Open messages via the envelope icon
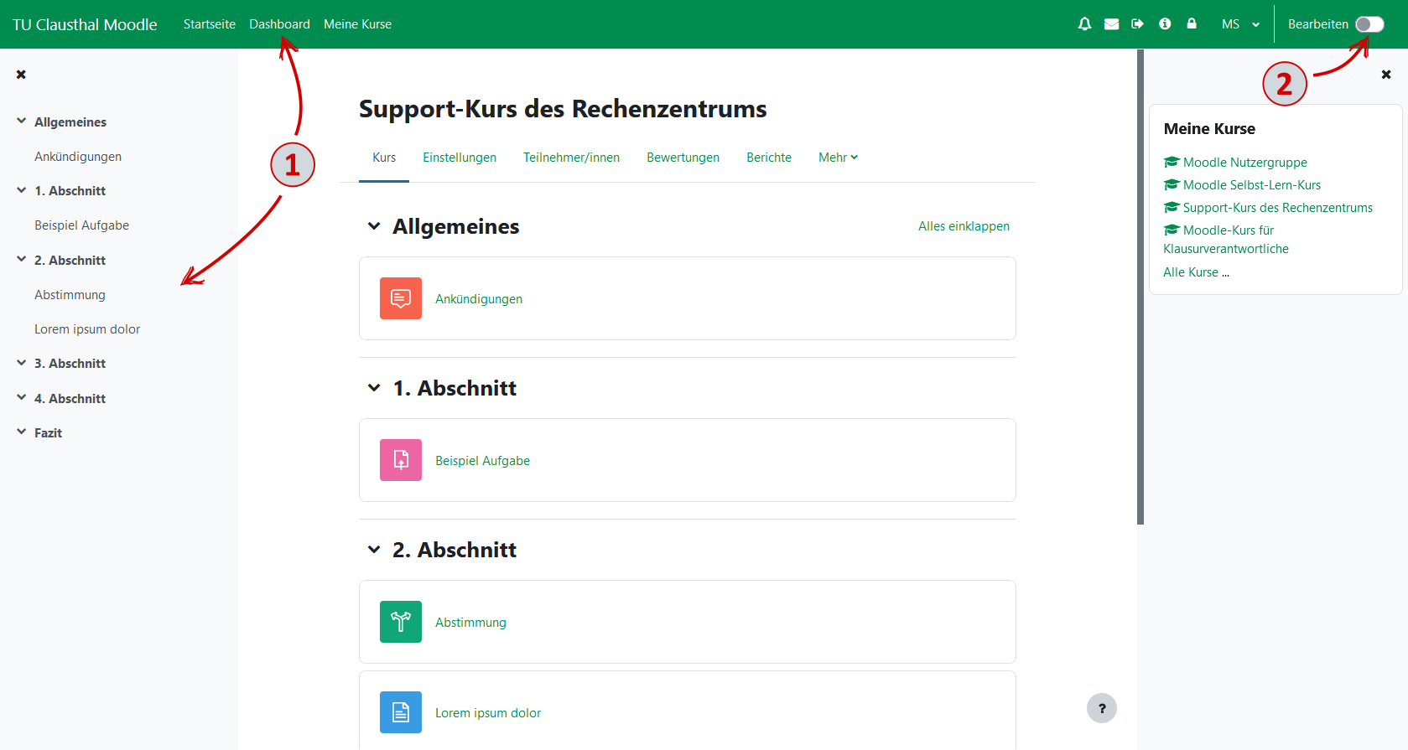The height and width of the screenshot is (750, 1408). pos(1111,24)
